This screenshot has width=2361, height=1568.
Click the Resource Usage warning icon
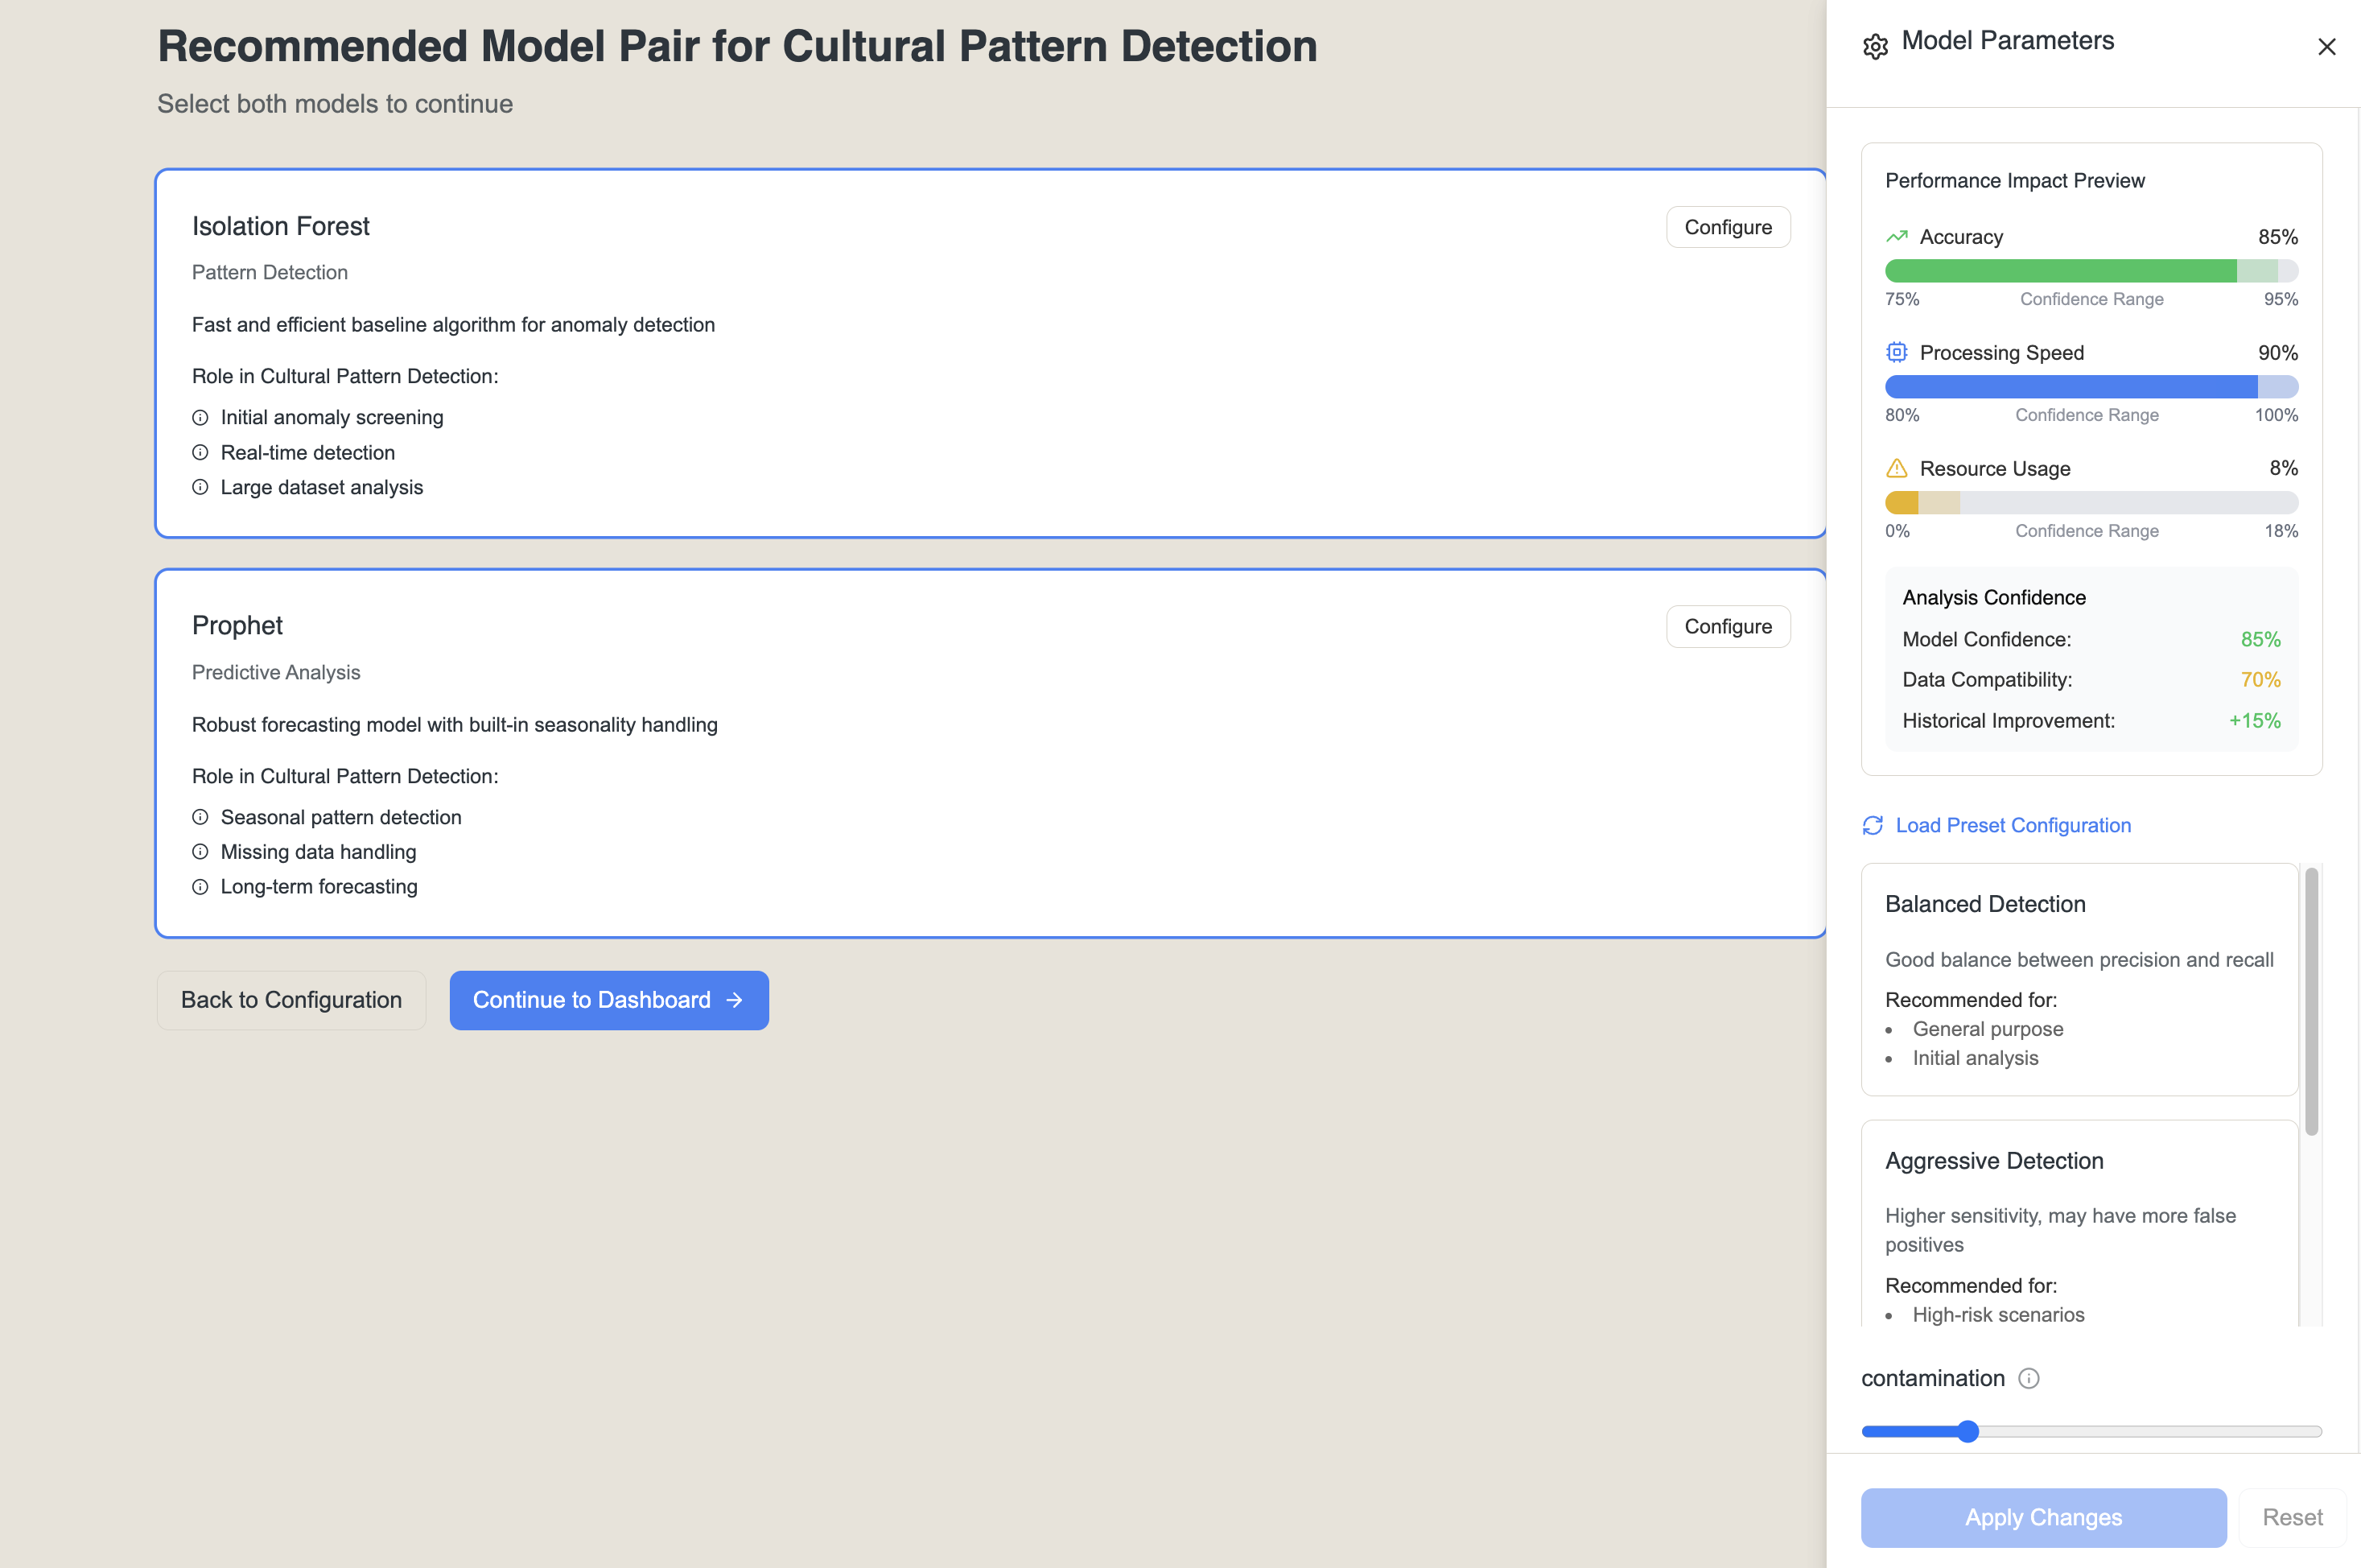click(x=1896, y=468)
